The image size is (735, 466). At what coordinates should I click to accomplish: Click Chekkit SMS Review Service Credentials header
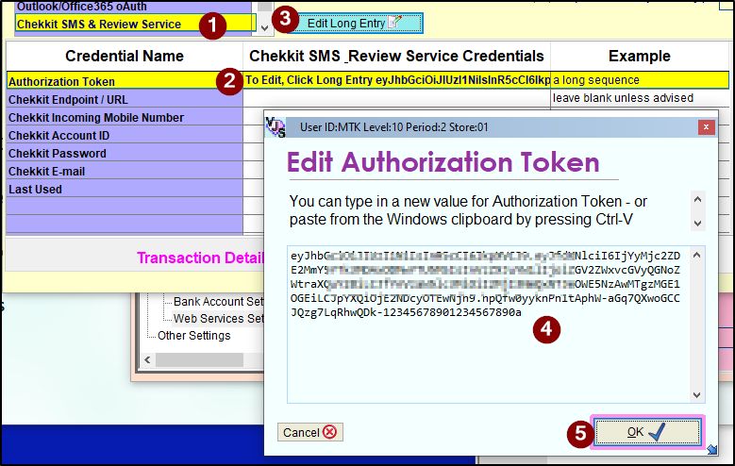click(x=396, y=56)
